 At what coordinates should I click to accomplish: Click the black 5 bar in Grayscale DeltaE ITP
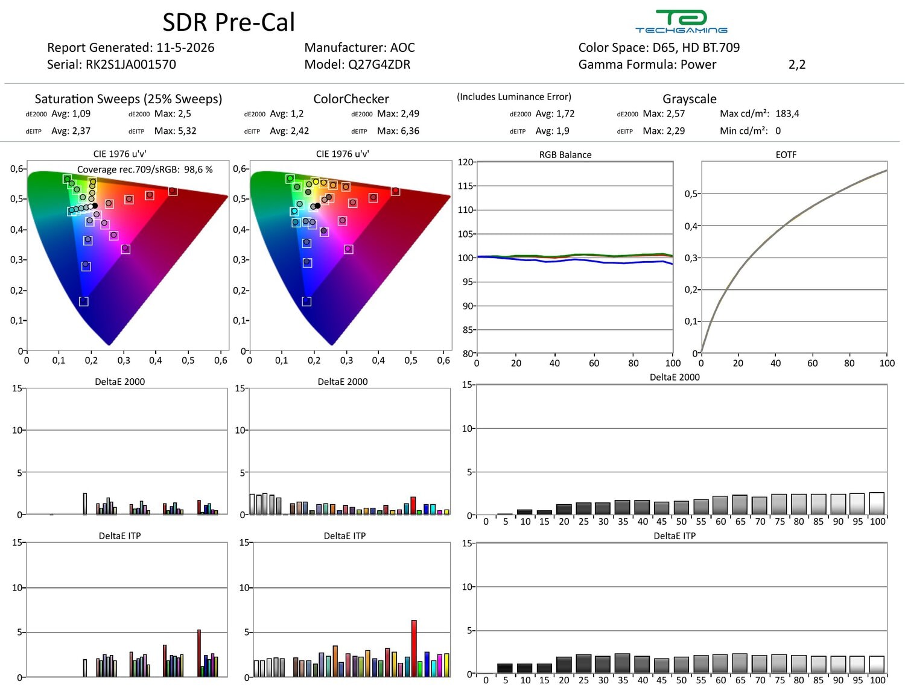(504, 668)
